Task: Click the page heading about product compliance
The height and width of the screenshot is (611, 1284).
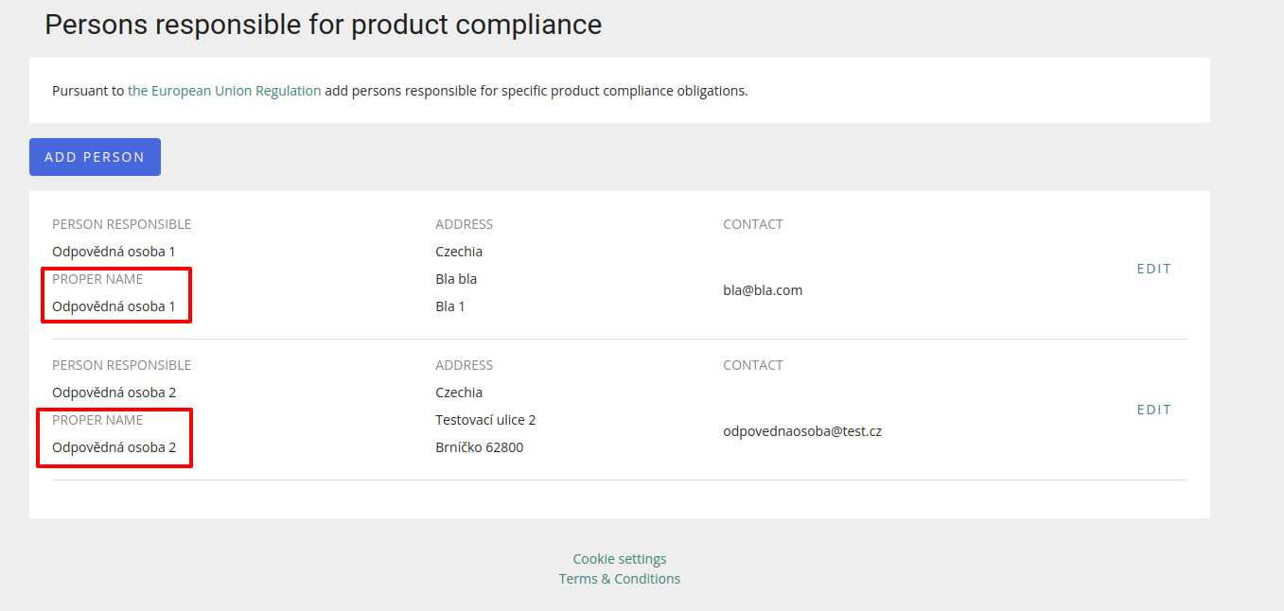Action: pos(323,25)
